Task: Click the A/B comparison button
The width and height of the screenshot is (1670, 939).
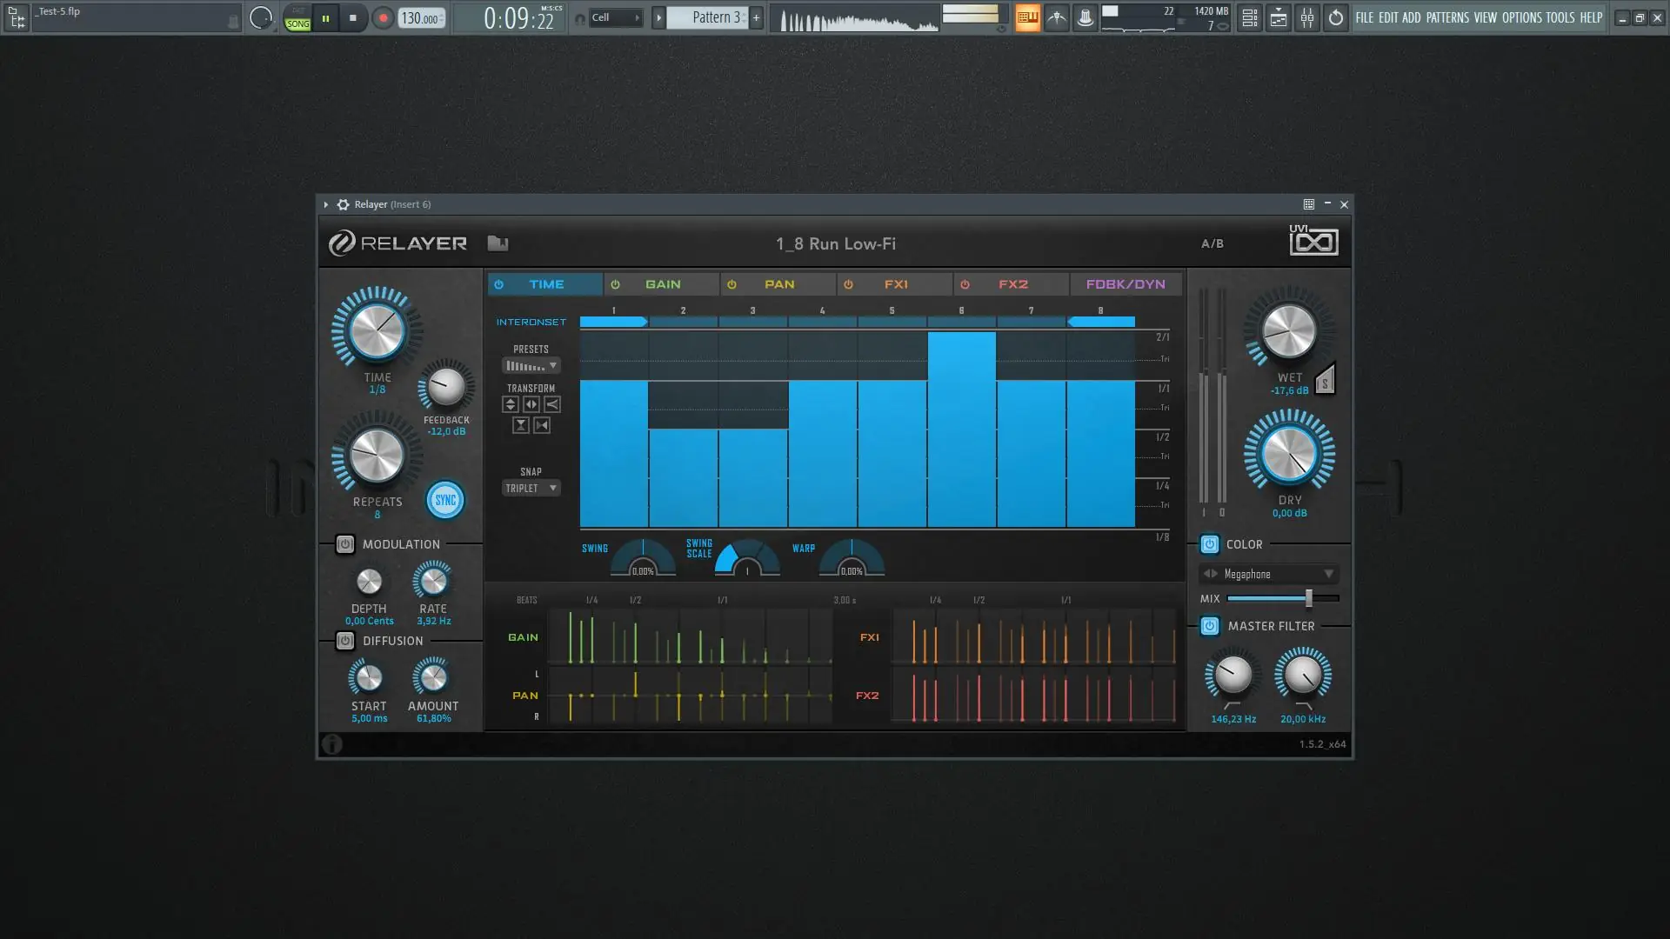Action: click(x=1212, y=243)
